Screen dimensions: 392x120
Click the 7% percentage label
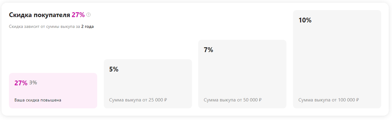click(x=208, y=50)
